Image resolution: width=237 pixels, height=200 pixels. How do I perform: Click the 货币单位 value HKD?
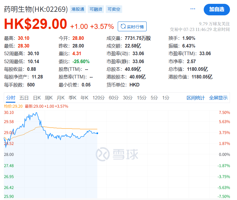[x=135, y=85]
